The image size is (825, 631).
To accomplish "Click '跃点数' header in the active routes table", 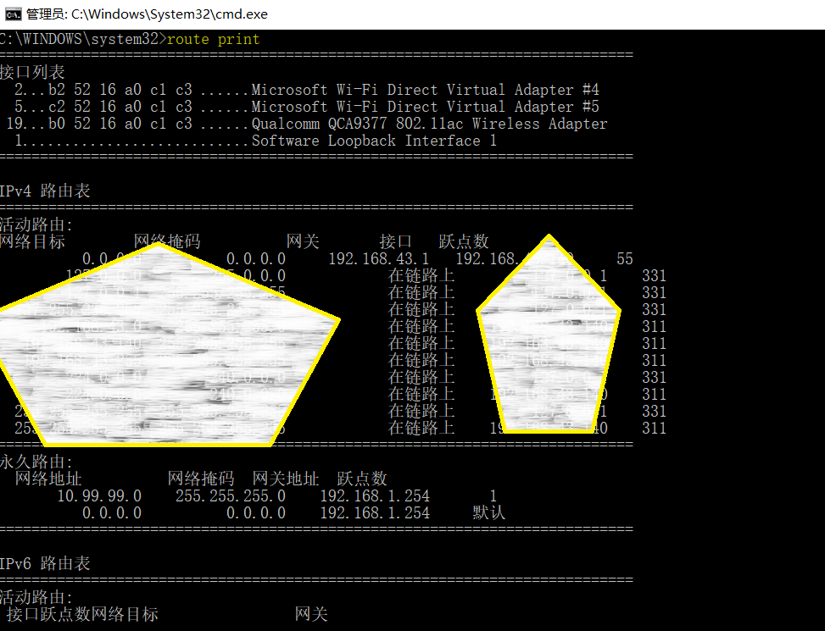I will (464, 241).
